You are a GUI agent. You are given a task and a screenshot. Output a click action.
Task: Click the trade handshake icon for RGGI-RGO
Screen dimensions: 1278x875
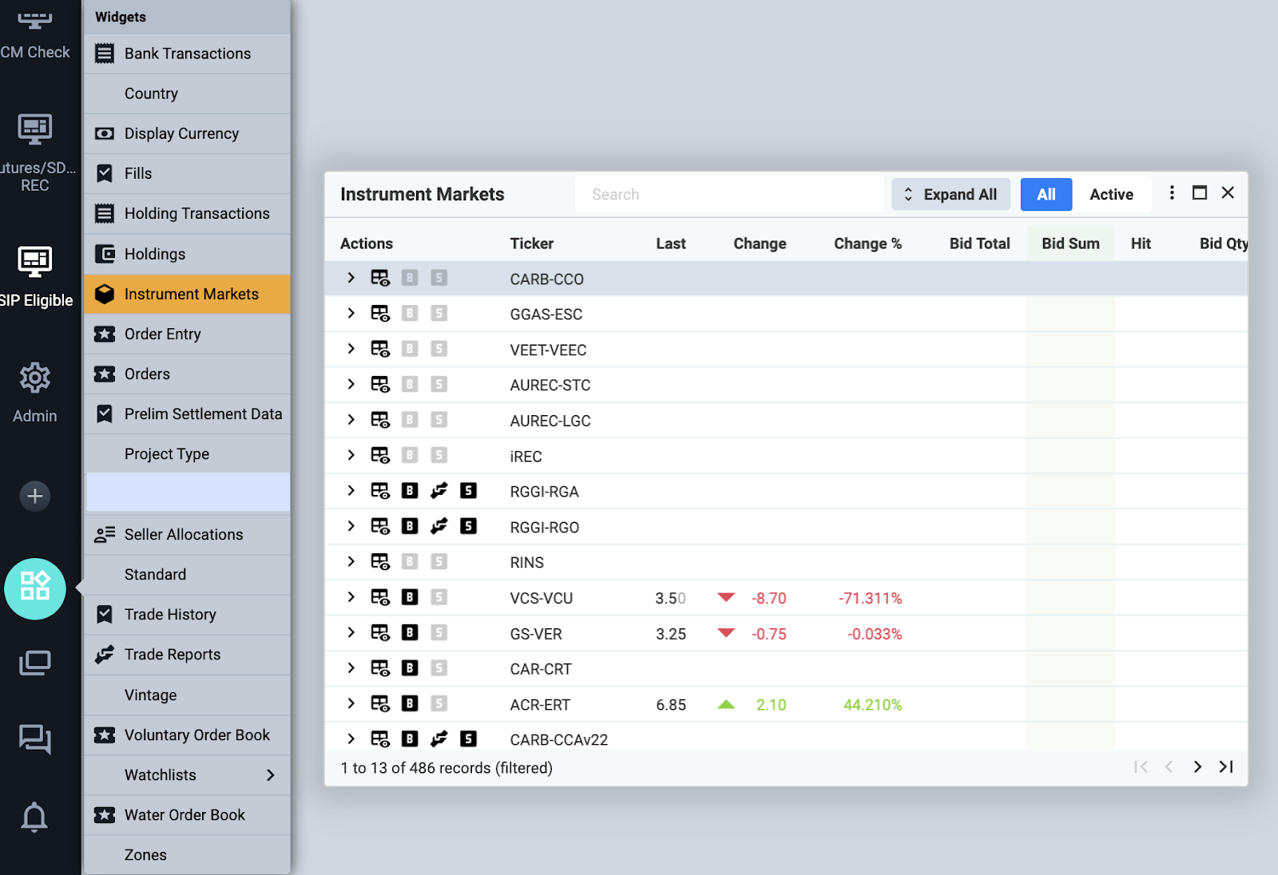click(439, 526)
